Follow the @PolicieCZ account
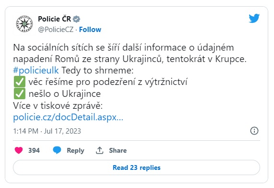Image resolution: width=274 pixels, height=188 pixels. tap(90, 30)
